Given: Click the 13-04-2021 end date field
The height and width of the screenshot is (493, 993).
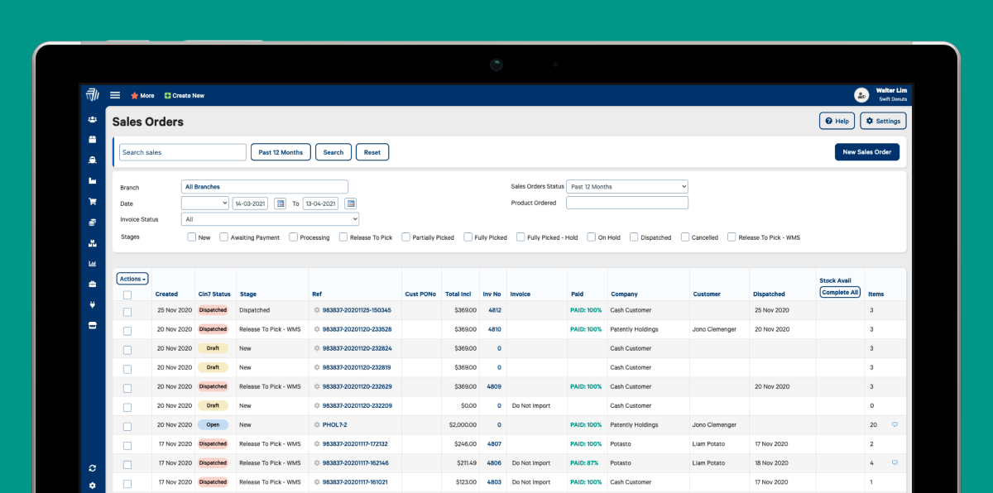Looking at the screenshot, I should [321, 203].
